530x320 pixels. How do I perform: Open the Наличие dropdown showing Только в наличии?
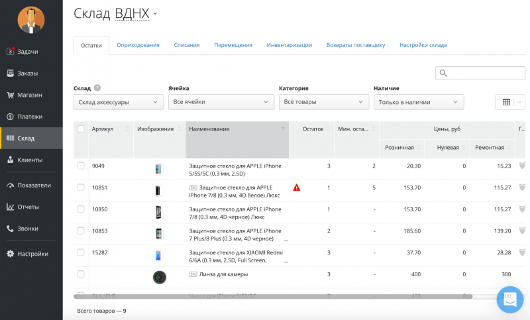[x=419, y=102]
